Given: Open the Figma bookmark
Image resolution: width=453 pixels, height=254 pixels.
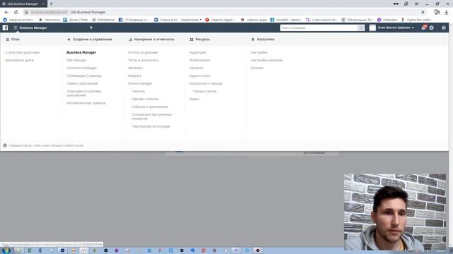Looking at the screenshot, I should (x=416, y=20).
